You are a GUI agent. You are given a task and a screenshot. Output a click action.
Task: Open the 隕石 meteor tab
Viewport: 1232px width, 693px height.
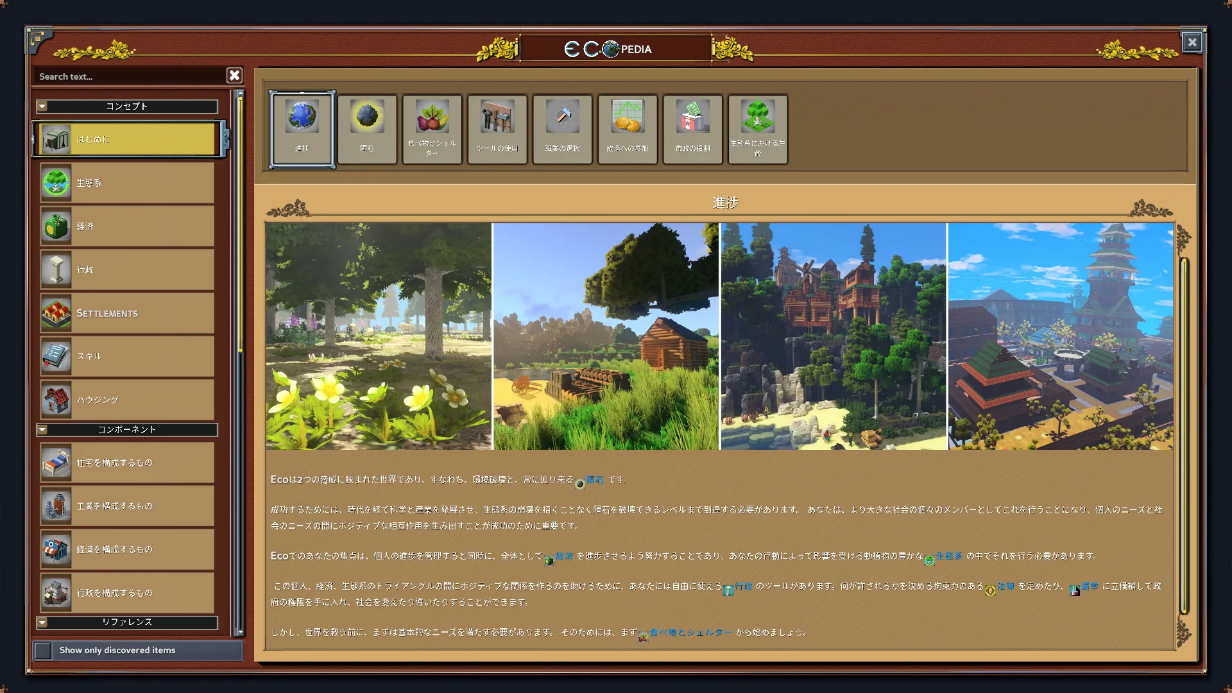[x=367, y=129]
